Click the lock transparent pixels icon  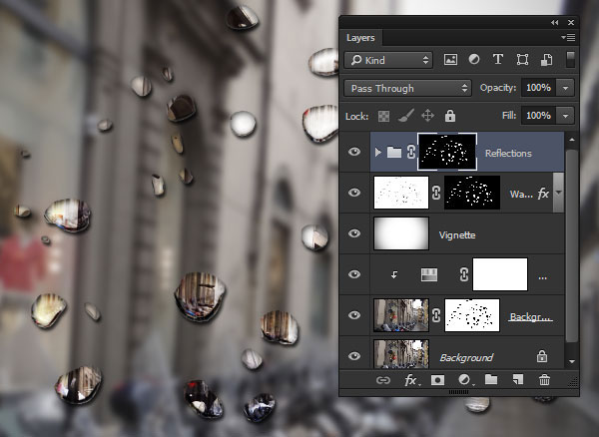[384, 116]
